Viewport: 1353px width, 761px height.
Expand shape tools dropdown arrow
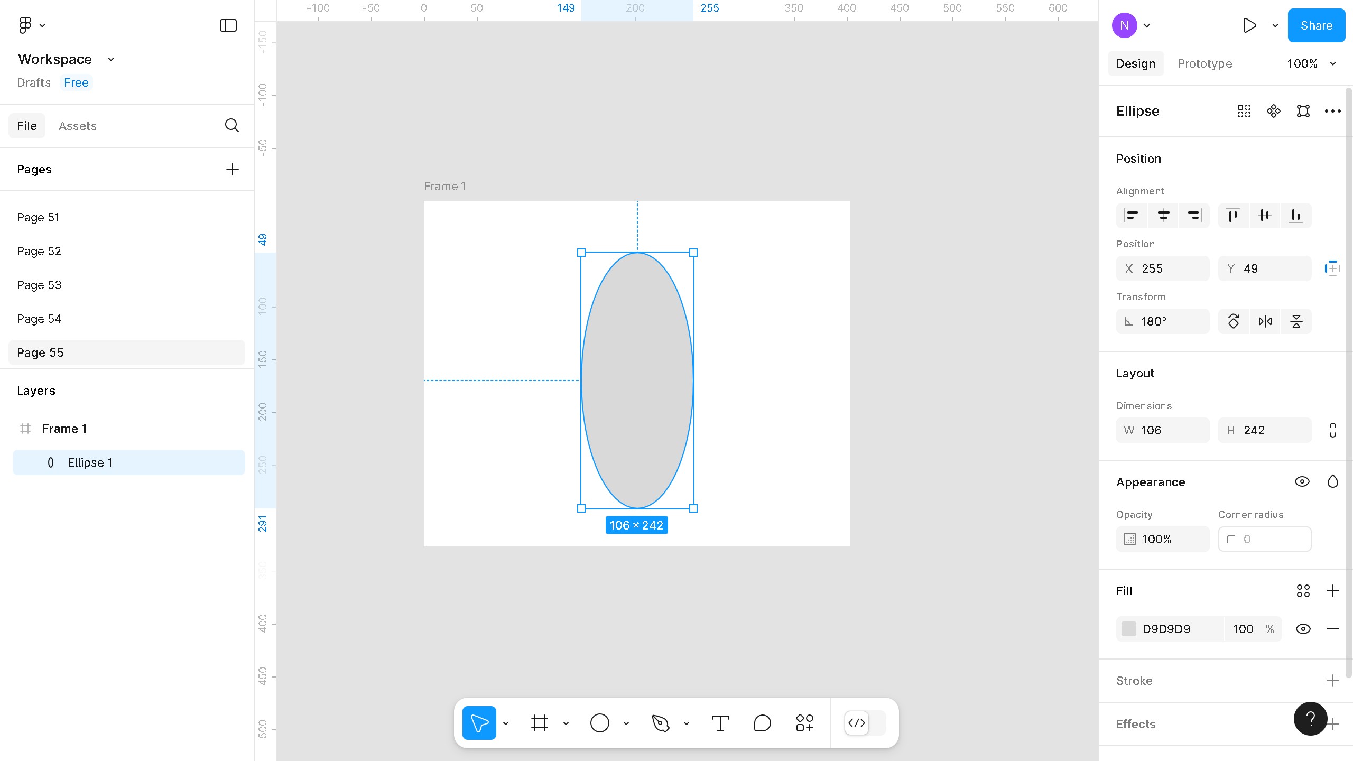point(626,723)
